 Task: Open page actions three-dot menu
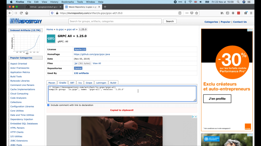coord(187,13)
